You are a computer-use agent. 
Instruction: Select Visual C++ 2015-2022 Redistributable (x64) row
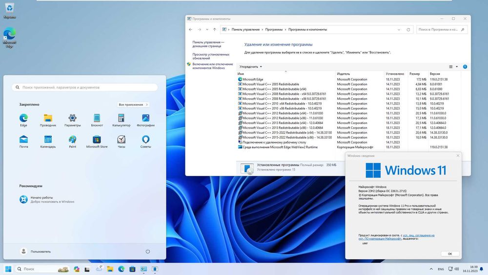(x=349, y=133)
